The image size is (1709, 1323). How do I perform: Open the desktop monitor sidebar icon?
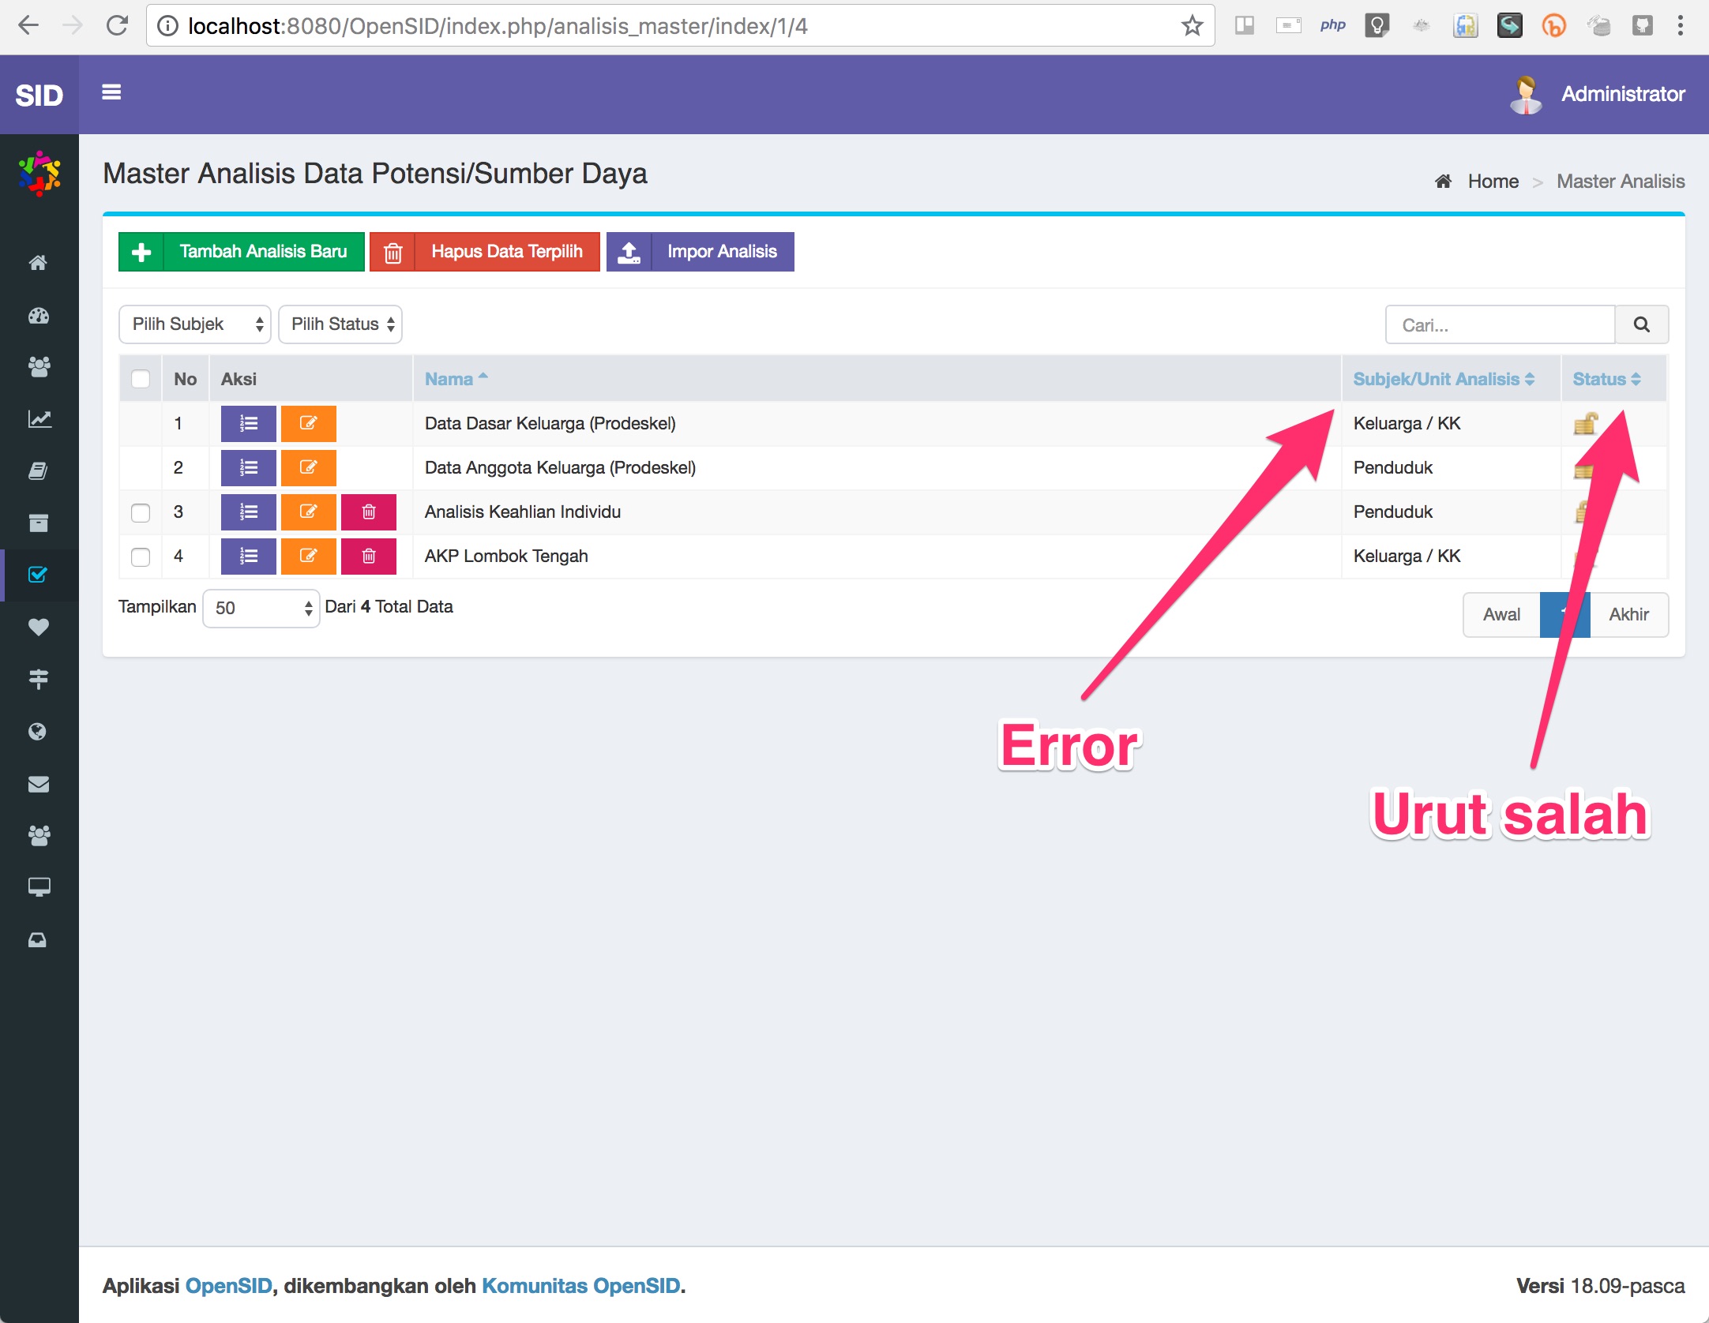click(39, 887)
